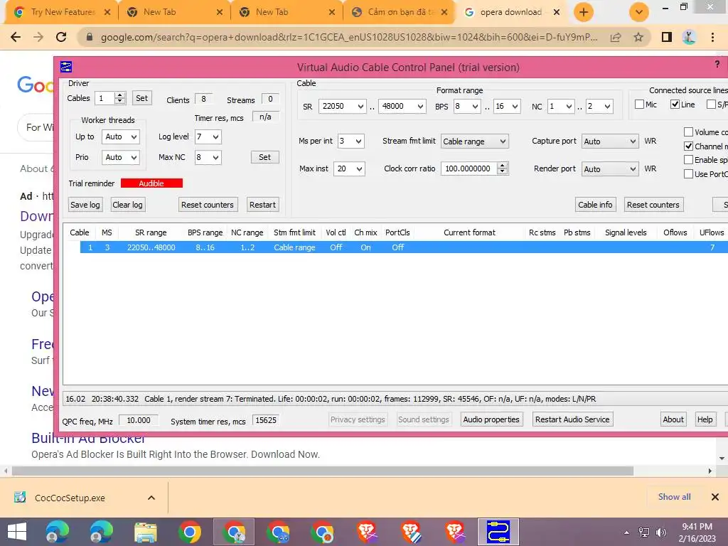Image resolution: width=728 pixels, height=546 pixels.
Task: Select cable 1 row in the list
Action: tap(404, 247)
